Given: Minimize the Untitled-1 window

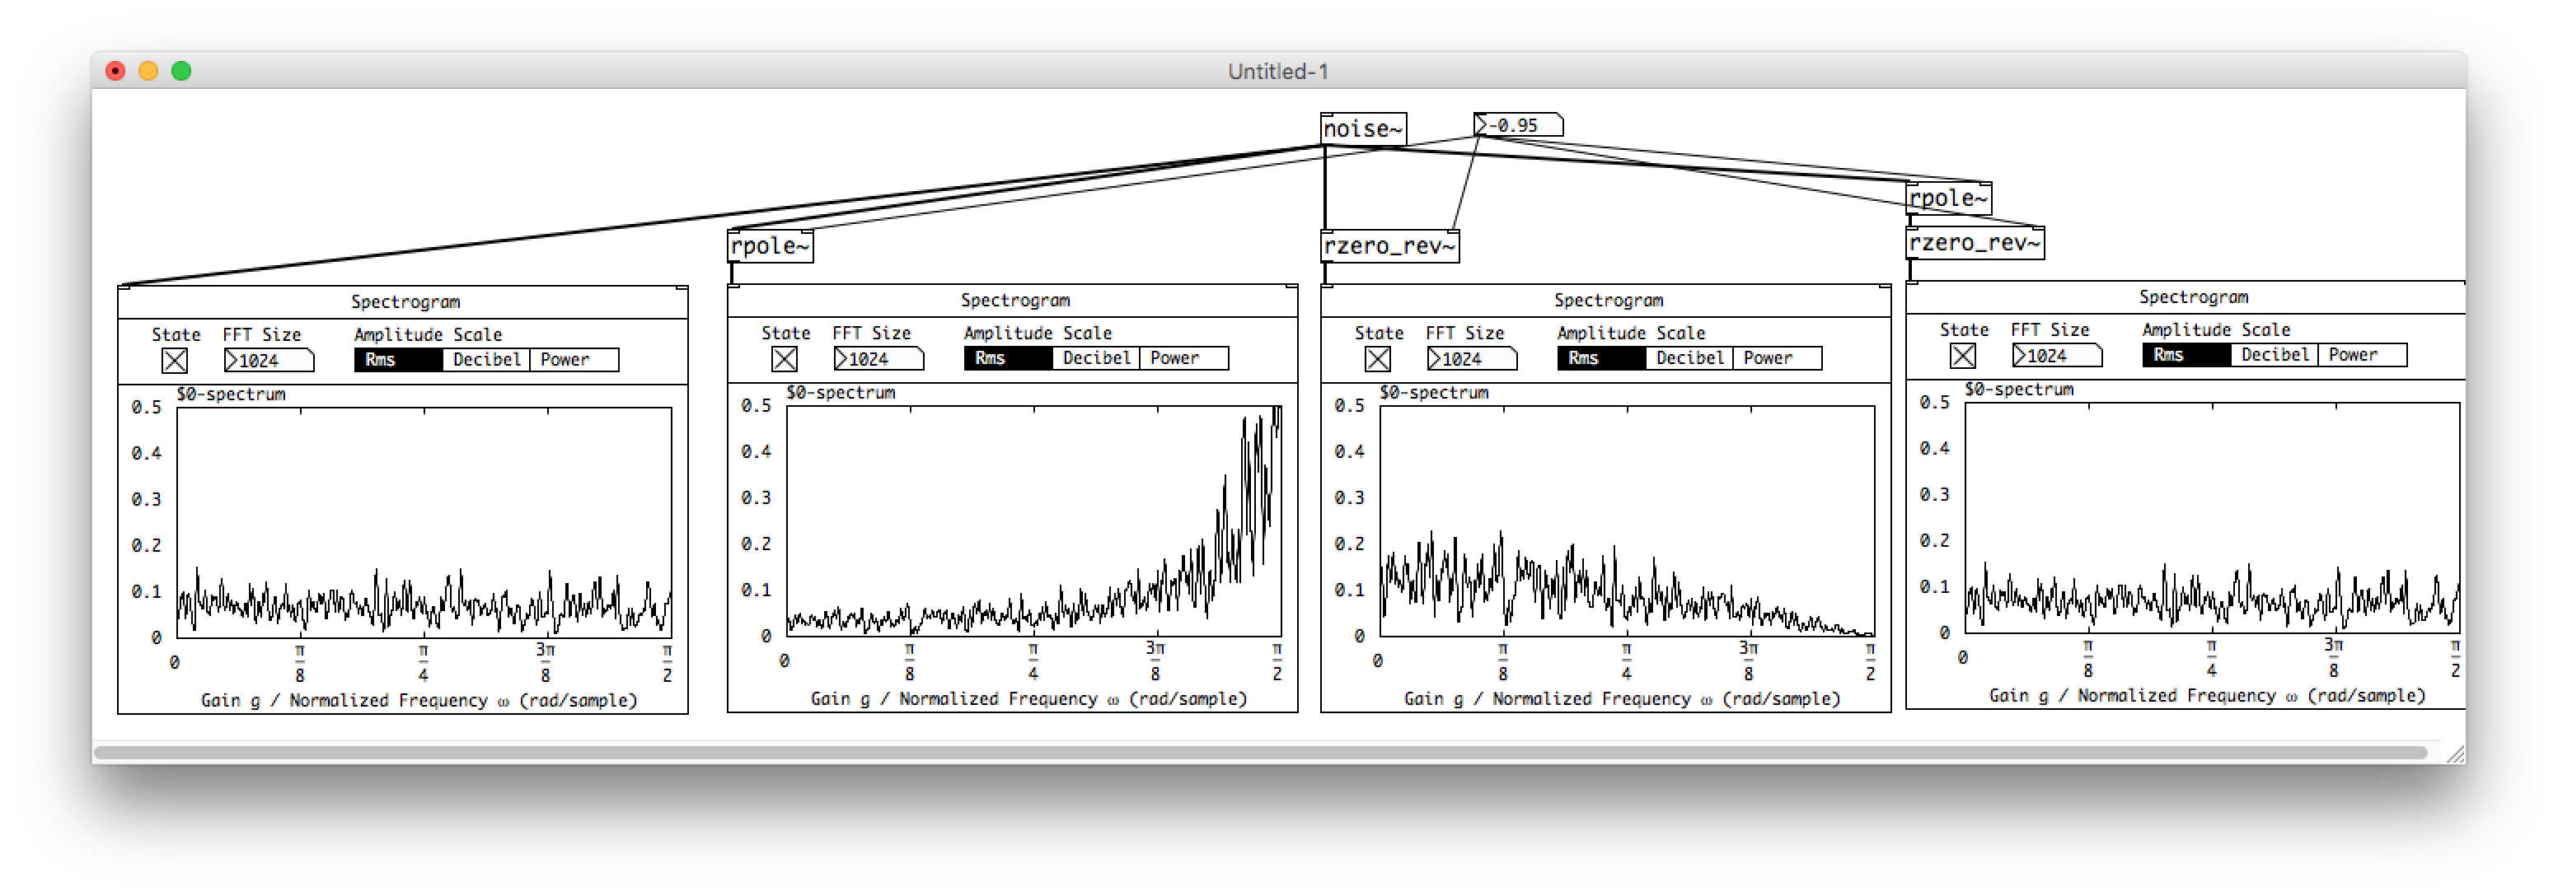Looking at the screenshot, I should pos(148,72).
